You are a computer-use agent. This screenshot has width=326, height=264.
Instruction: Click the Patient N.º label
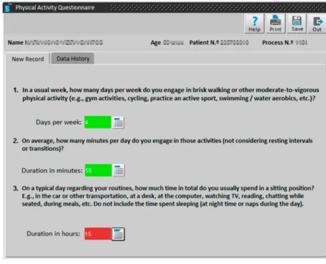(204, 43)
